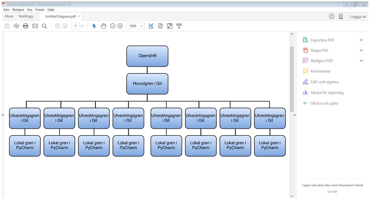Click the Skapa PDF icon
Viewport: 370px width, 200px height.
coord(305,50)
